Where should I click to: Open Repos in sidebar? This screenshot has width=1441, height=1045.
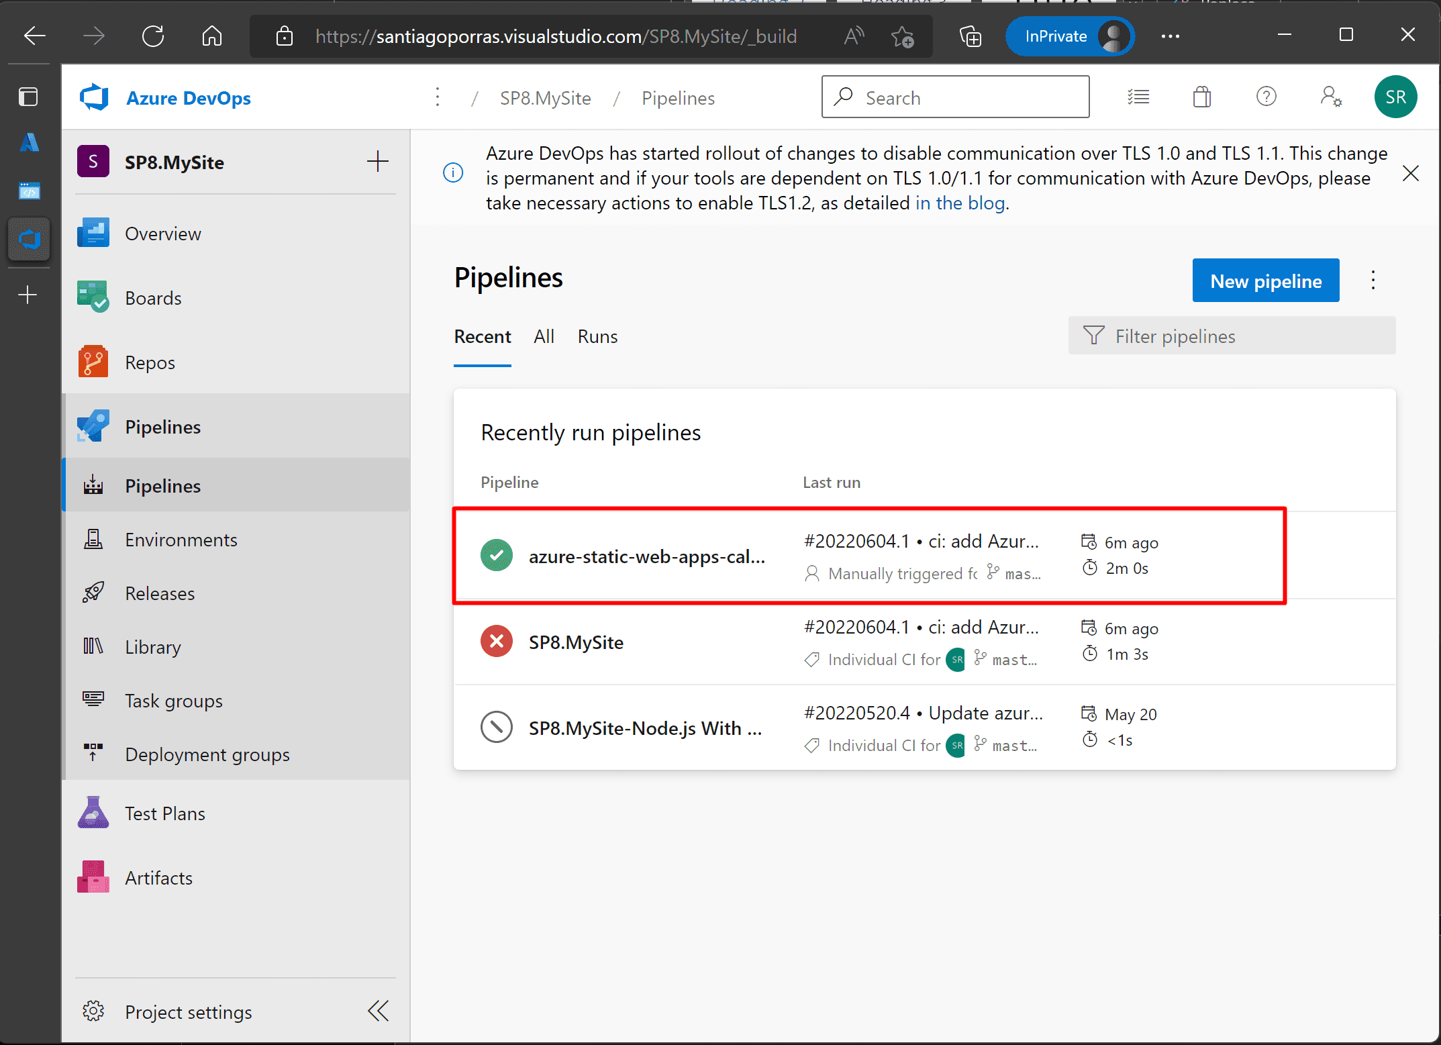coord(236,362)
